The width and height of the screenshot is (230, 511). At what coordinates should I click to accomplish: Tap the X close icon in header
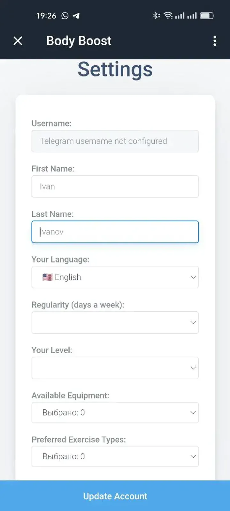18,41
